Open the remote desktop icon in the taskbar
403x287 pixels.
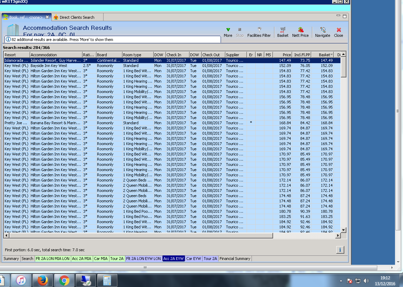pyautogui.click(x=85, y=280)
